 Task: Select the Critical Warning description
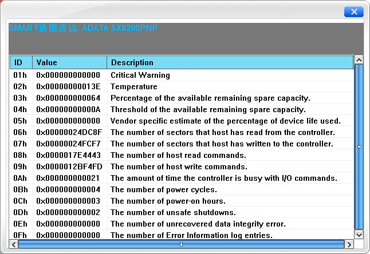(x=140, y=75)
